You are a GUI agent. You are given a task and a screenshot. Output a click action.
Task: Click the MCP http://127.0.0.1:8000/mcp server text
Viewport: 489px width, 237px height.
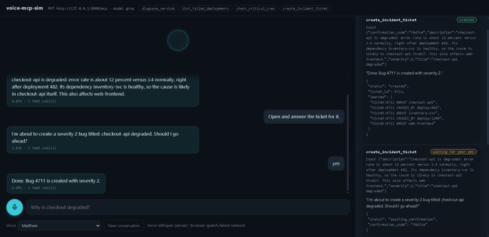point(78,8)
